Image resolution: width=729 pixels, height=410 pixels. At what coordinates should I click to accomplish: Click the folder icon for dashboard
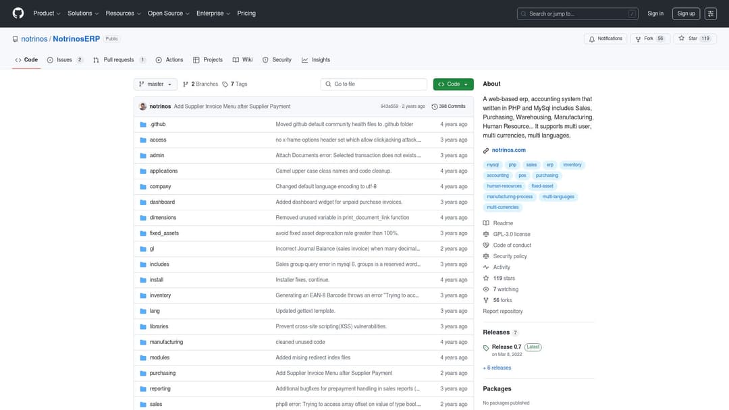pos(143,202)
